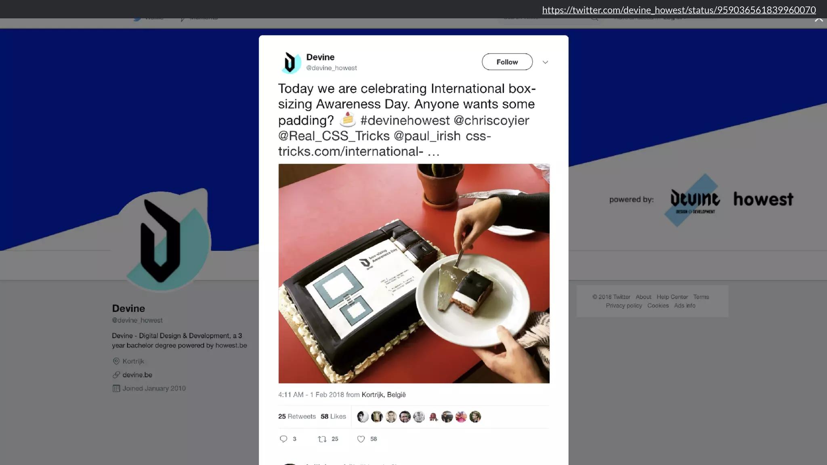Image resolution: width=827 pixels, height=465 pixels.
Task: Click the large Devine profile picture
Action: tap(162, 241)
